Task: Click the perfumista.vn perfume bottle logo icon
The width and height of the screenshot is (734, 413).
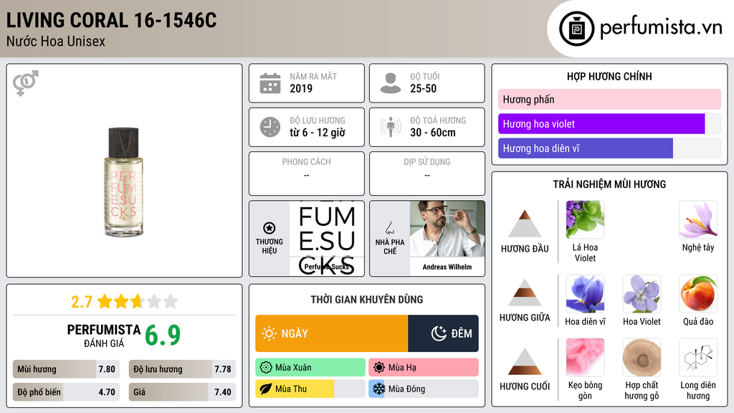Action: pos(576,29)
